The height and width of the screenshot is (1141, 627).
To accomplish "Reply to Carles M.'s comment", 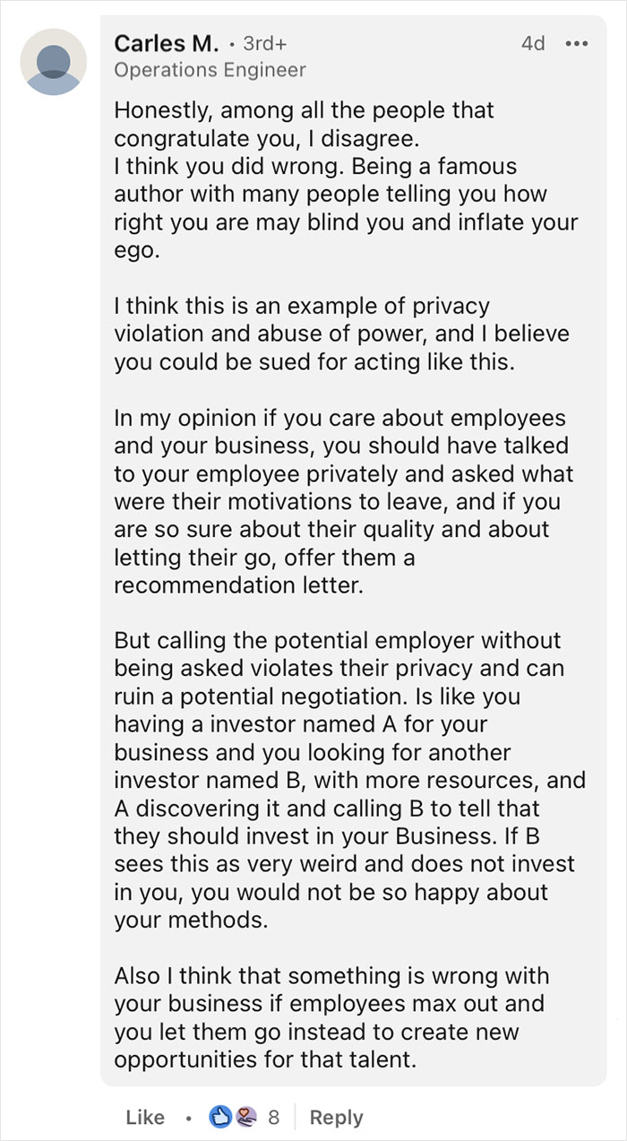I will click(338, 1118).
